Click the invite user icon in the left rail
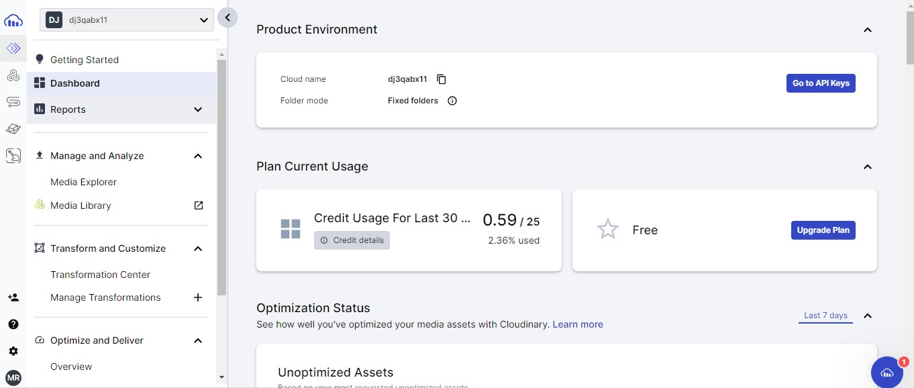The width and height of the screenshot is (914, 388). 13,297
